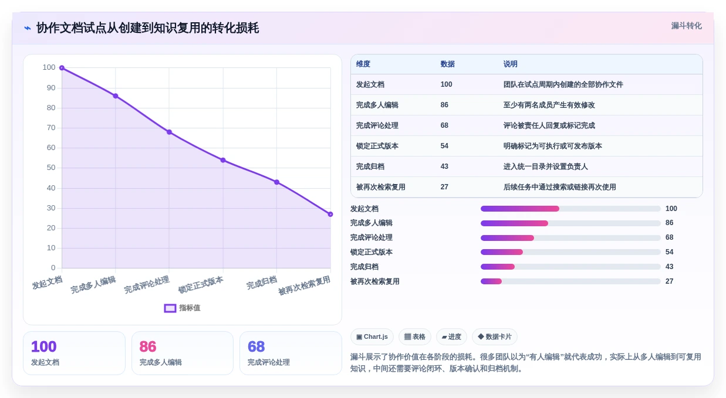Click the chart point for 被再次检索复用
This screenshot has height=398, width=726.
[330, 214]
